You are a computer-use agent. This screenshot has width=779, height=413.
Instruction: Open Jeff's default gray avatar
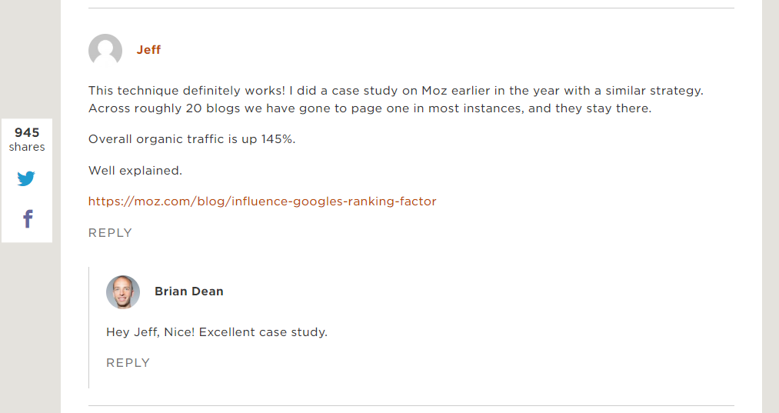105,50
